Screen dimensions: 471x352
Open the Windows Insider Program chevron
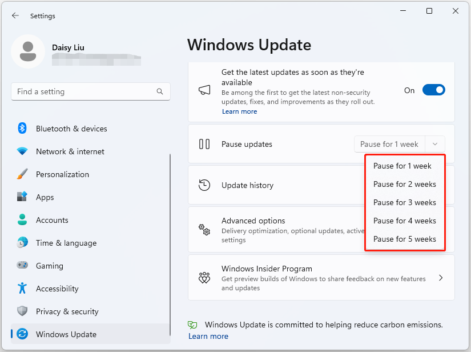coord(441,278)
